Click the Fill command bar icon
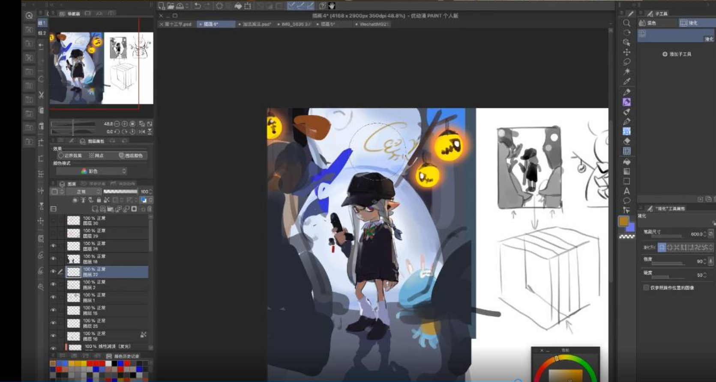Viewport: 716px width, 382px height. click(238, 6)
